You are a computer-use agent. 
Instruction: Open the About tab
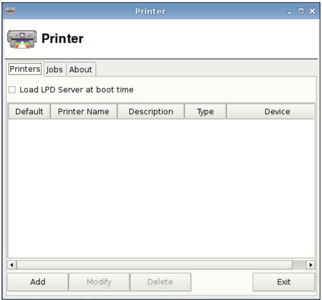[x=81, y=69]
